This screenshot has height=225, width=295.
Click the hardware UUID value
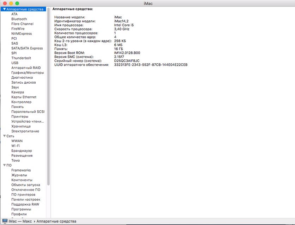(x=151, y=65)
